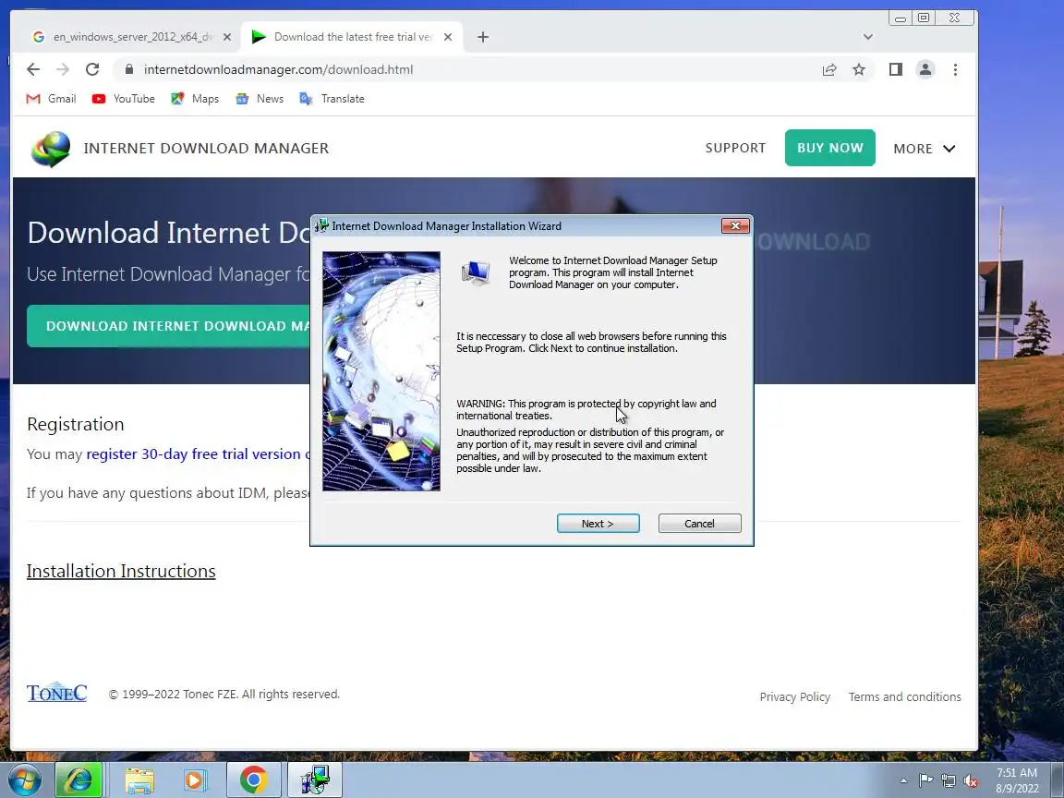Viewport: 1064px width, 798px height.
Task: Open YouTube bookmark
Action: 124,99
